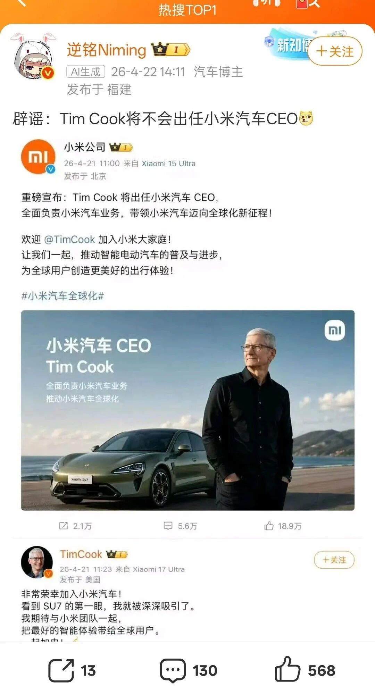Follow 逆铭Niming with the +关注 button

coord(335,51)
